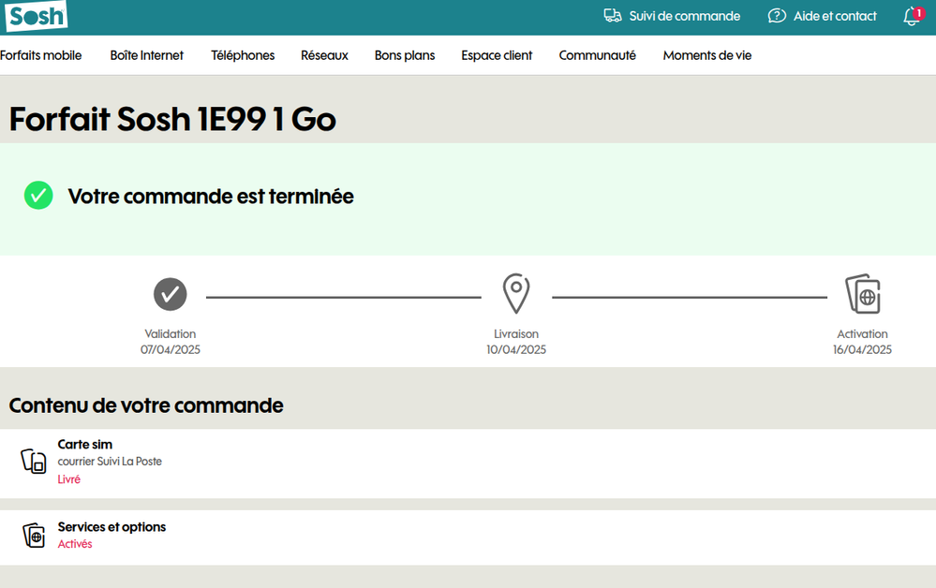Click the Livraison location pin icon

(x=516, y=293)
